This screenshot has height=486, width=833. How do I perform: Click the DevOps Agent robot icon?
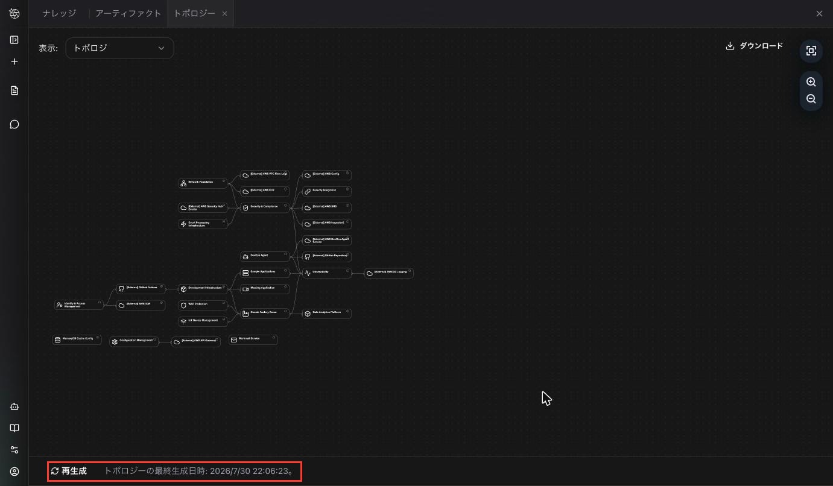click(x=245, y=257)
